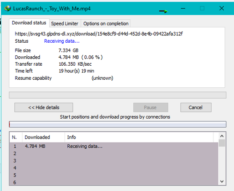Image resolution: width=234 pixels, height=191 pixels.
Task: Click the connections progress bar
Action: 117,124
